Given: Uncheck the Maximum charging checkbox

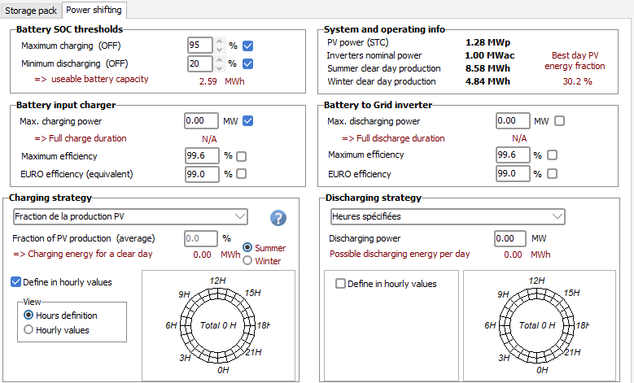Looking at the screenshot, I should coord(248,46).
